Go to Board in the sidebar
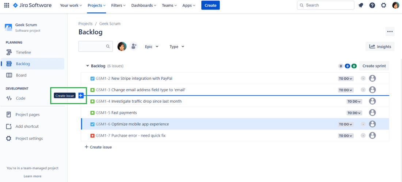The width and height of the screenshot is (402, 182). click(x=33, y=75)
